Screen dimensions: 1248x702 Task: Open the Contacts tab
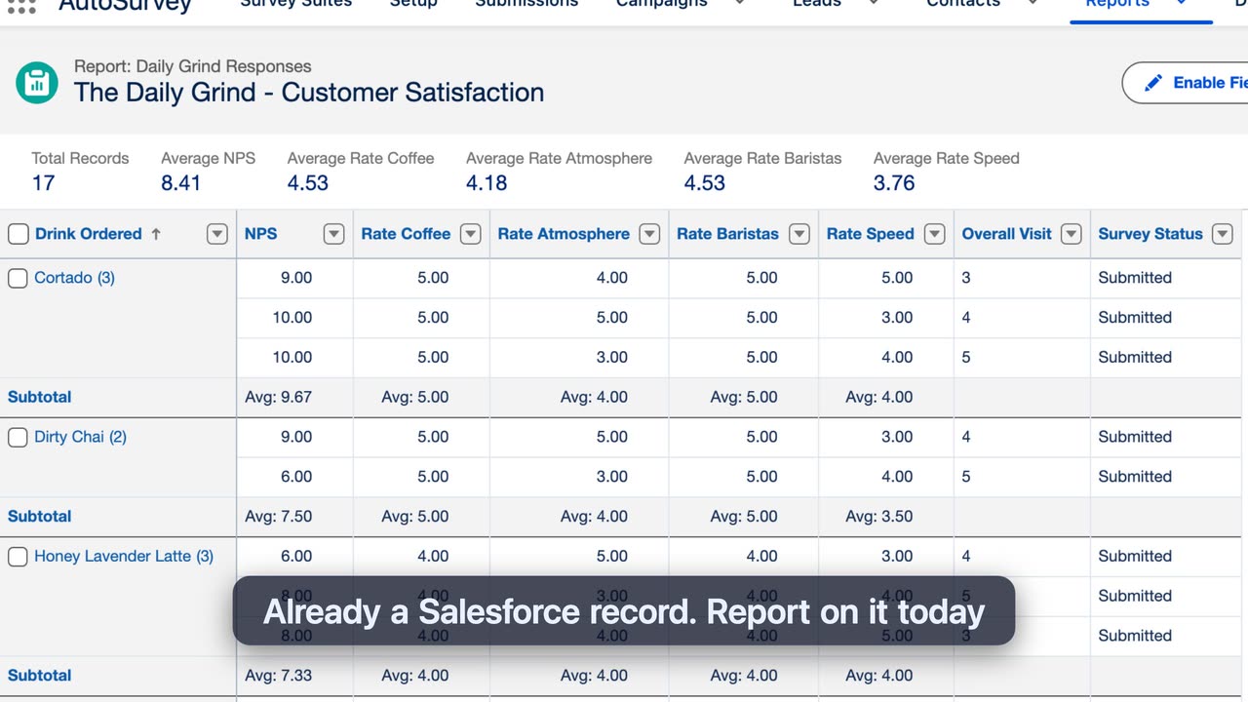click(963, 4)
